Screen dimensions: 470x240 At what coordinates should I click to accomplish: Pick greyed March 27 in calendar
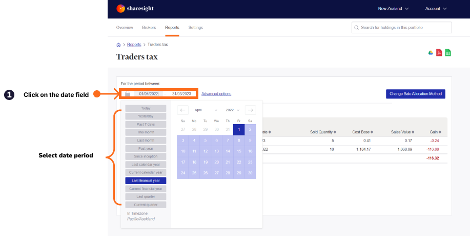183,130
